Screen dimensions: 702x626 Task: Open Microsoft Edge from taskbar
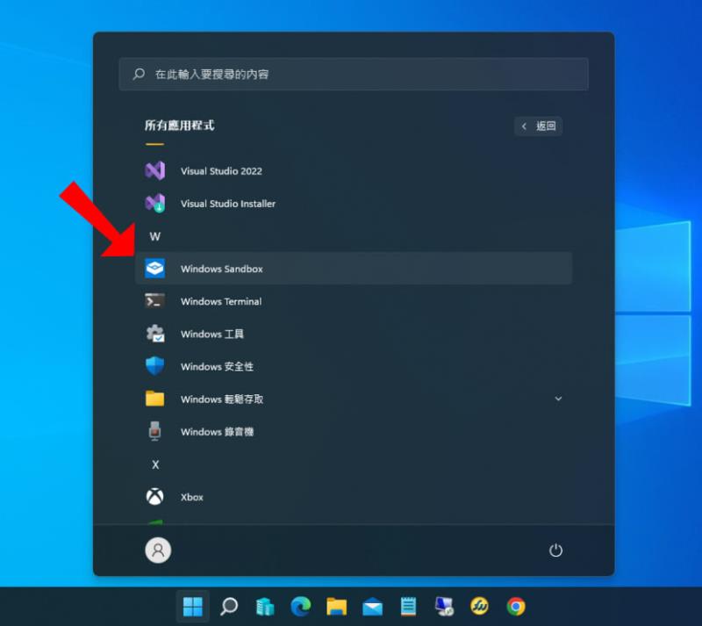(x=300, y=607)
